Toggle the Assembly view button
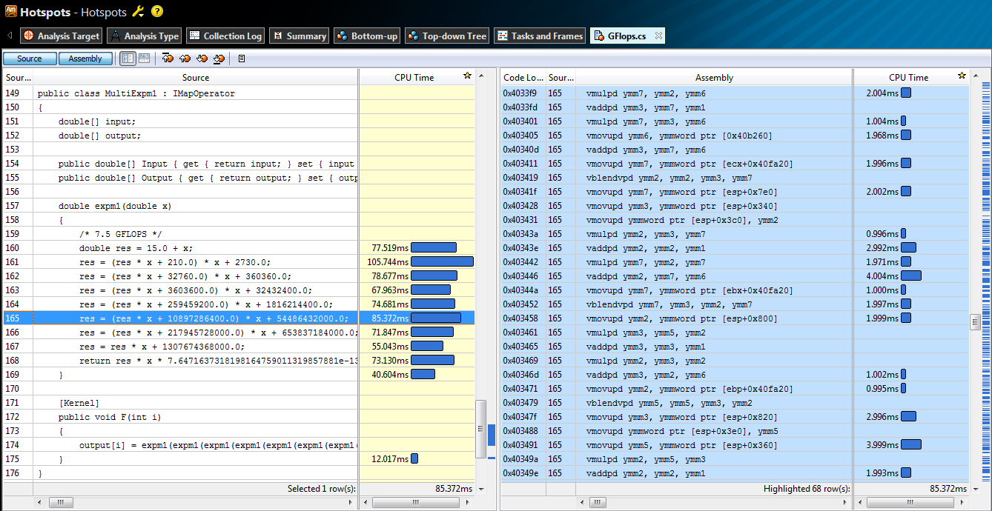The width and height of the screenshot is (992, 511). (85, 59)
